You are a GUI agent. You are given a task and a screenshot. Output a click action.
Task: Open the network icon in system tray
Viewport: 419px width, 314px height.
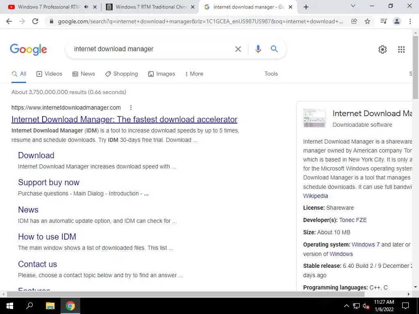pyautogui.click(x=356, y=306)
